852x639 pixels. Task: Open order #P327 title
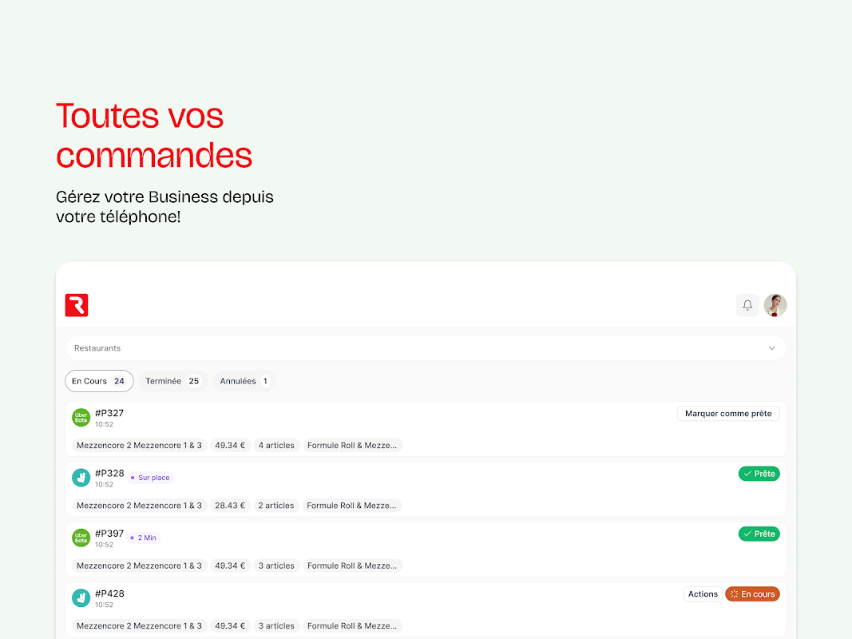(x=109, y=413)
